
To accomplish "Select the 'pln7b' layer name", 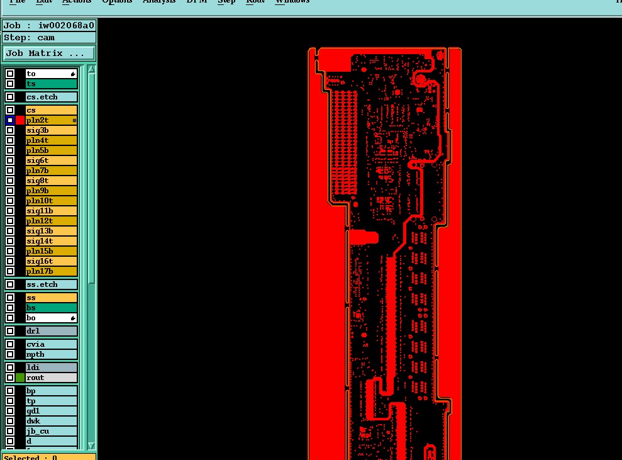I will click(51, 171).
